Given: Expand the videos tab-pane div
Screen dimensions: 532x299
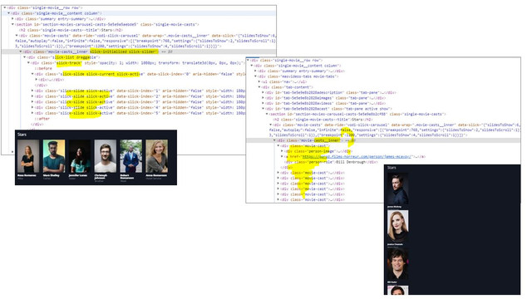Looking at the screenshot, I should point(264,103).
